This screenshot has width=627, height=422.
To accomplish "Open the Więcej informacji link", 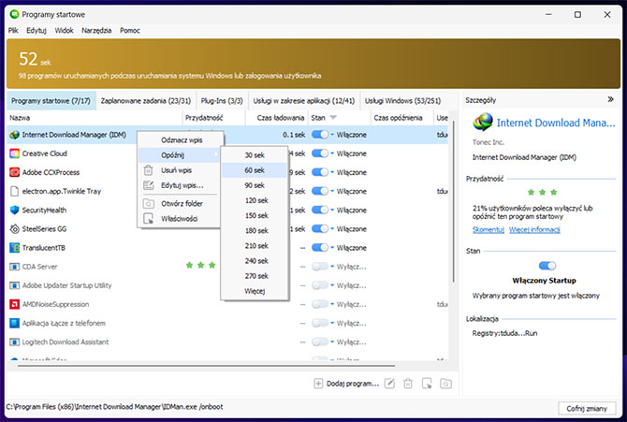I will click(x=534, y=229).
